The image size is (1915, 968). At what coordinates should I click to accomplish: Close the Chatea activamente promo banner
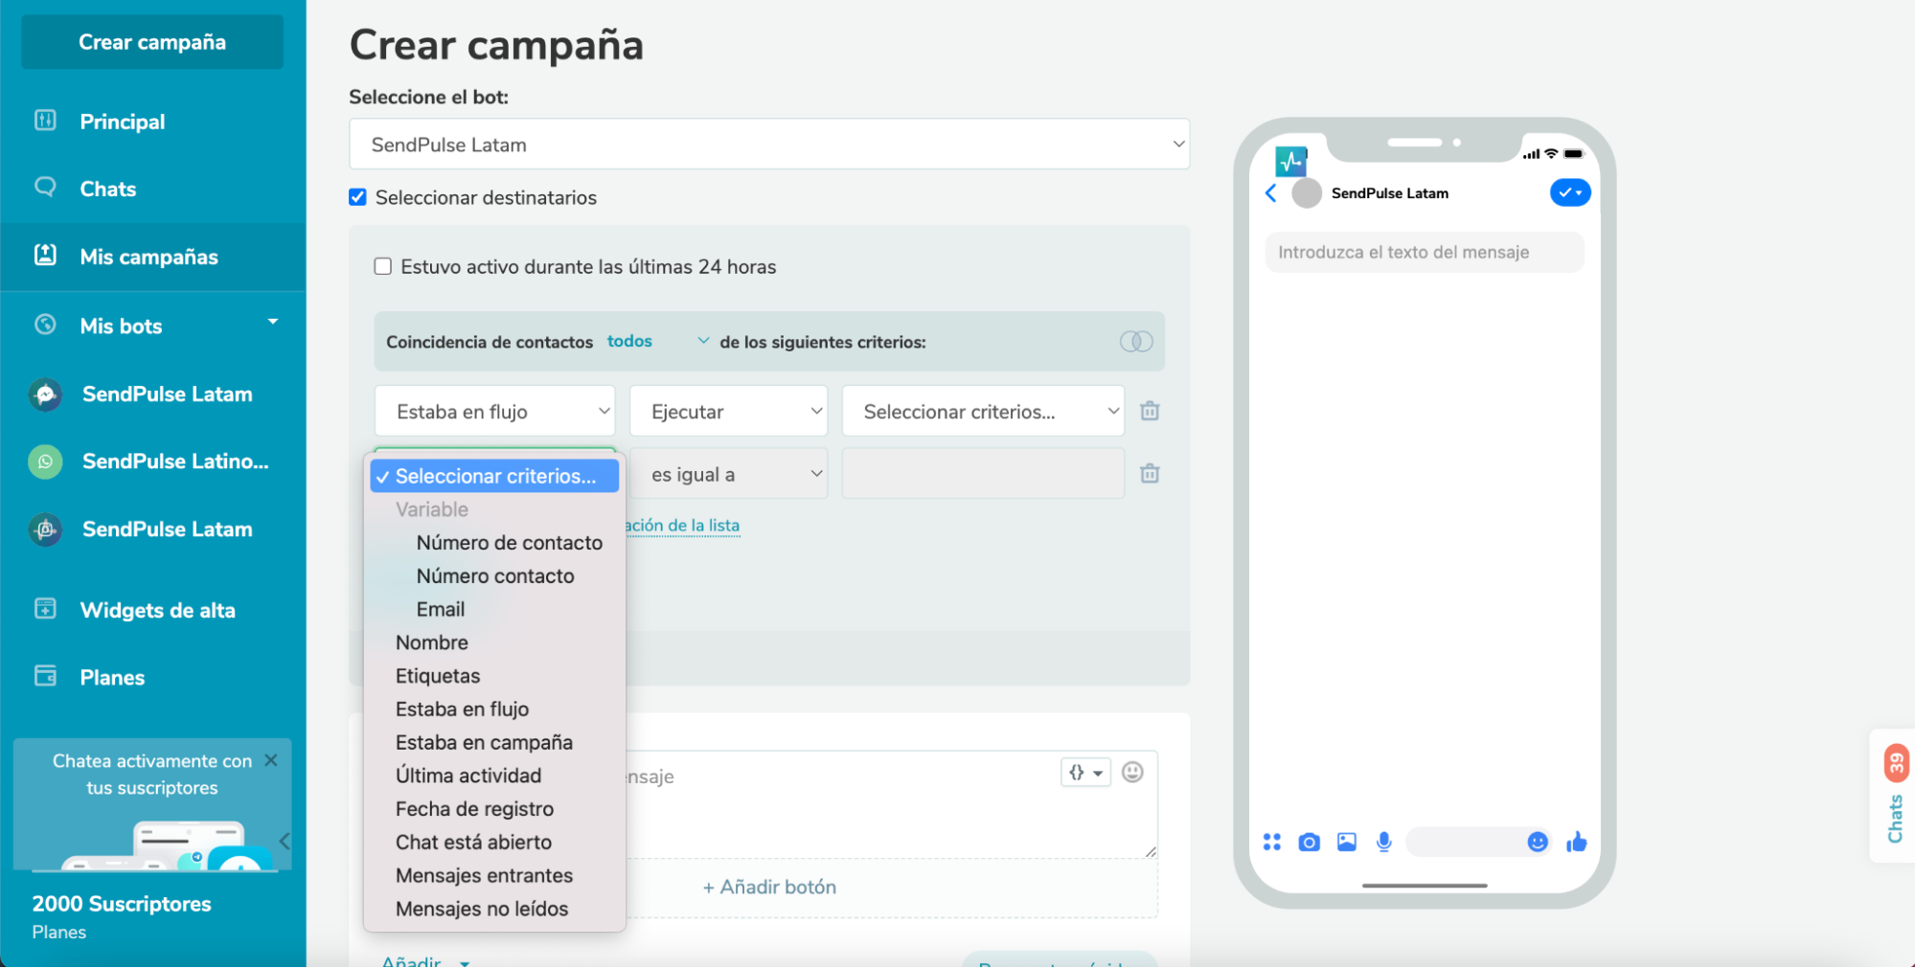point(271,760)
